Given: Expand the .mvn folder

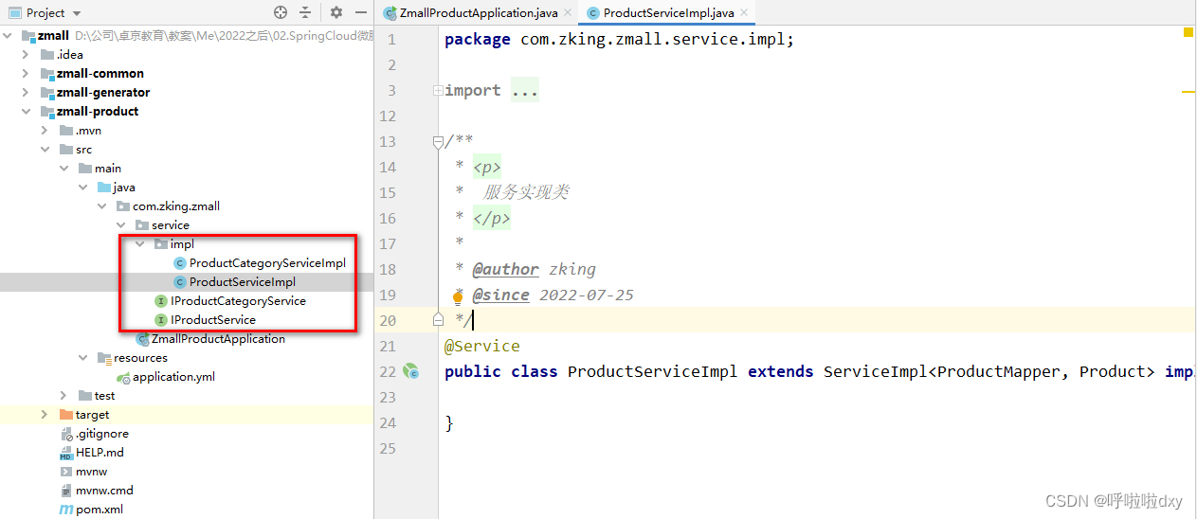Looking at the screenshot, I should [x=44, y=131].
